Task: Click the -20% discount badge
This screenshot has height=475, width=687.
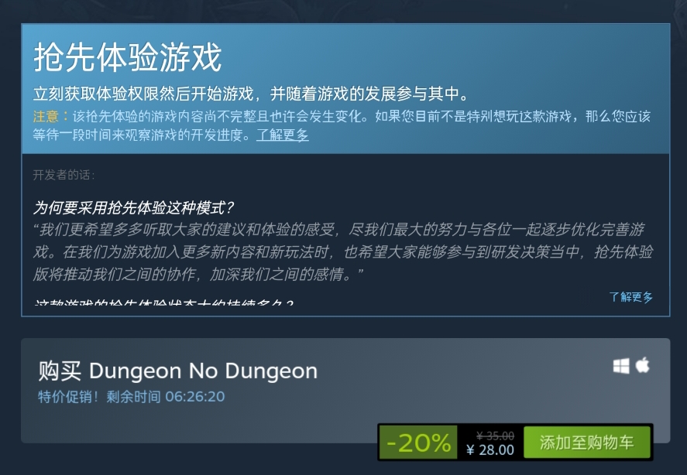Action: [418, 443]
